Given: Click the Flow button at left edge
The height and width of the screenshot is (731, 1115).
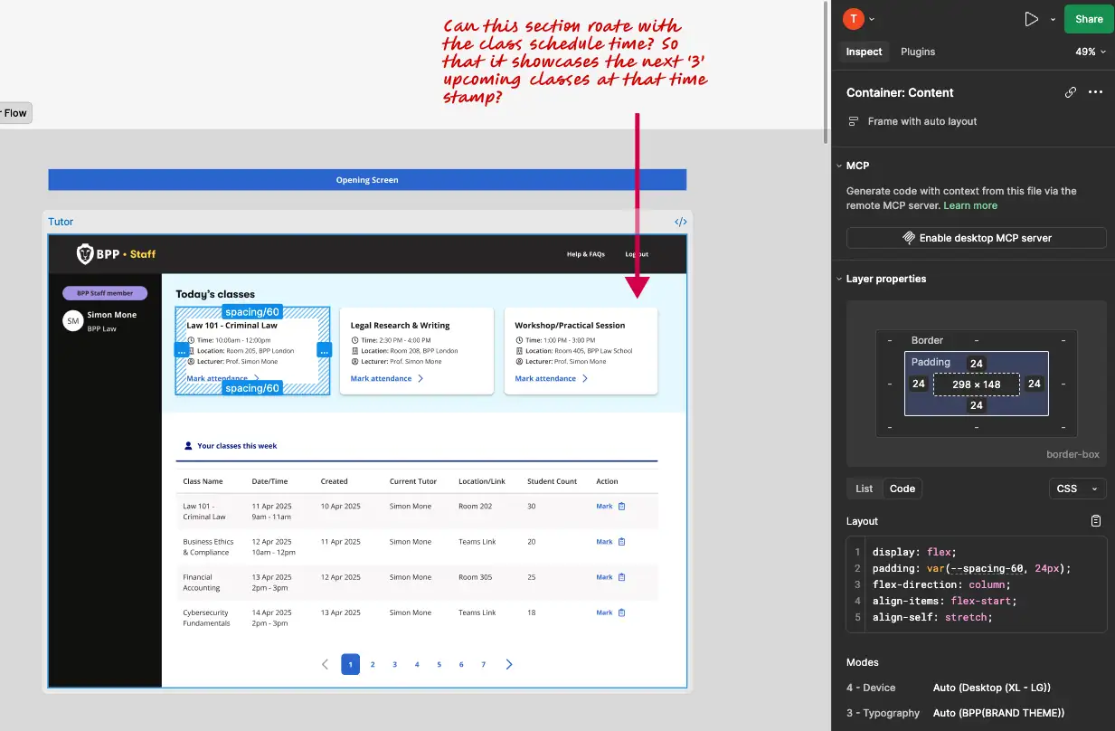Looking at the screenshot, I should 15,113.
